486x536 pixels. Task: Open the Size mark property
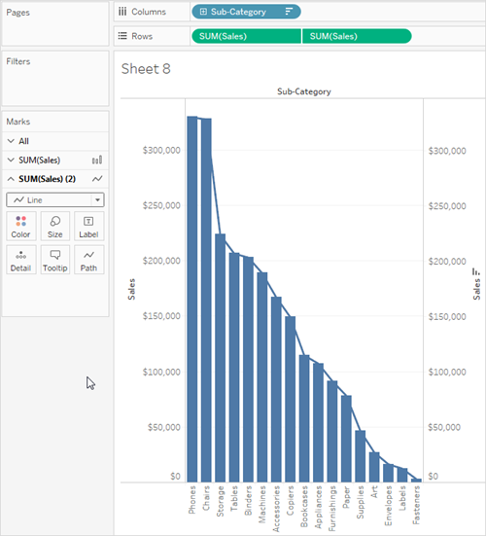point(55,227)
